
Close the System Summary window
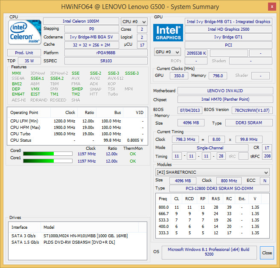click(272, 7)
